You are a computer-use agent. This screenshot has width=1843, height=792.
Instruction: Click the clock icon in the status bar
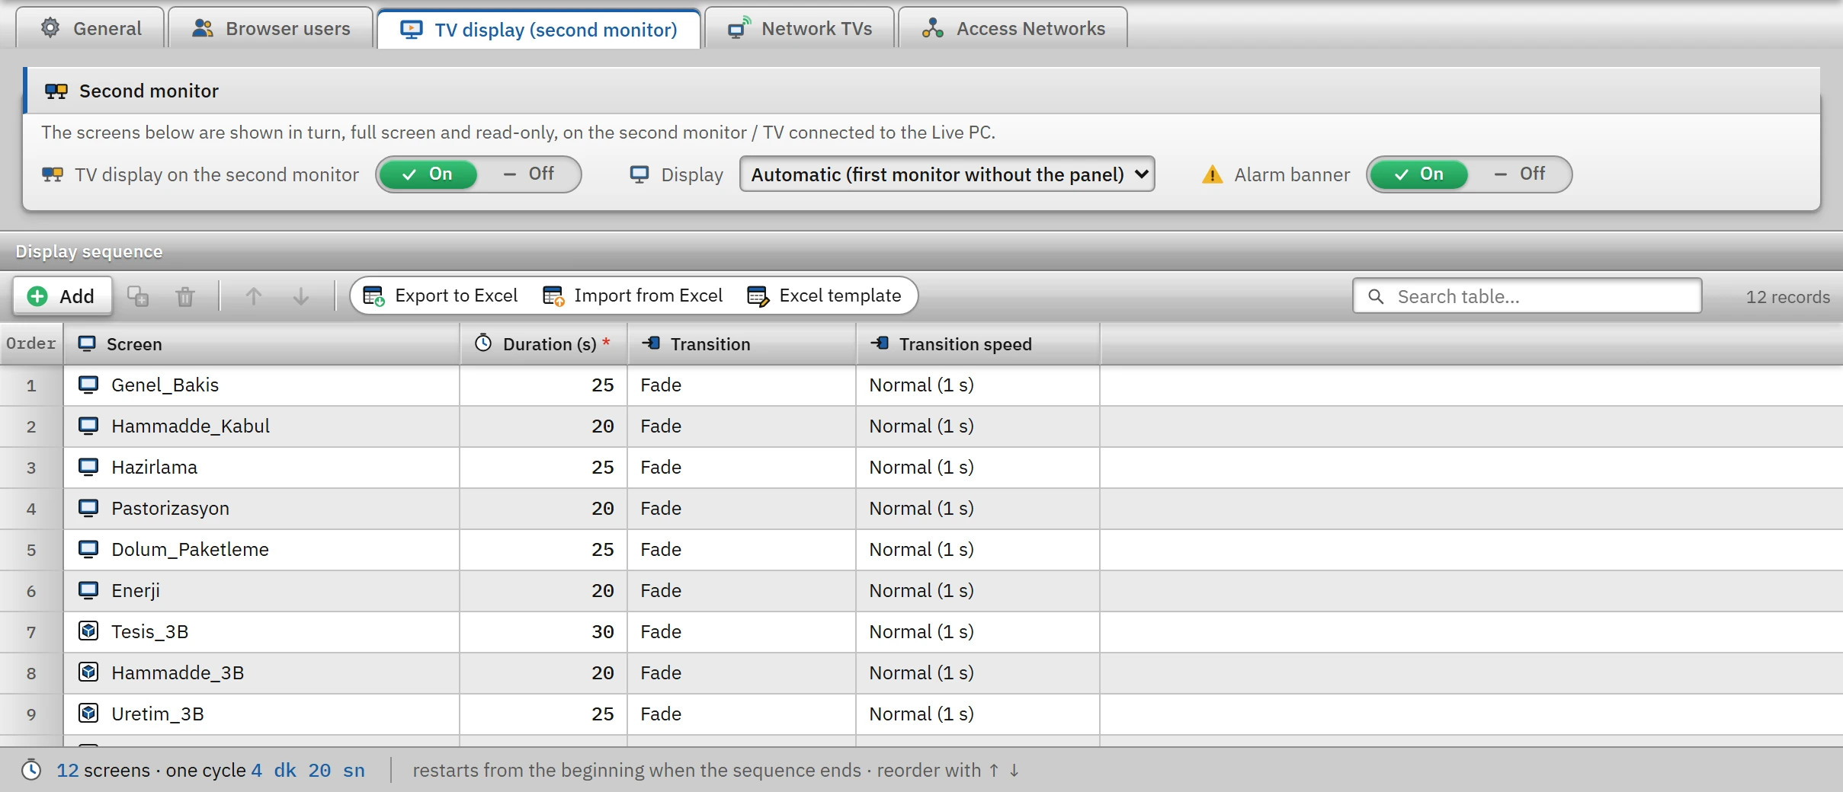click(31, 770)
